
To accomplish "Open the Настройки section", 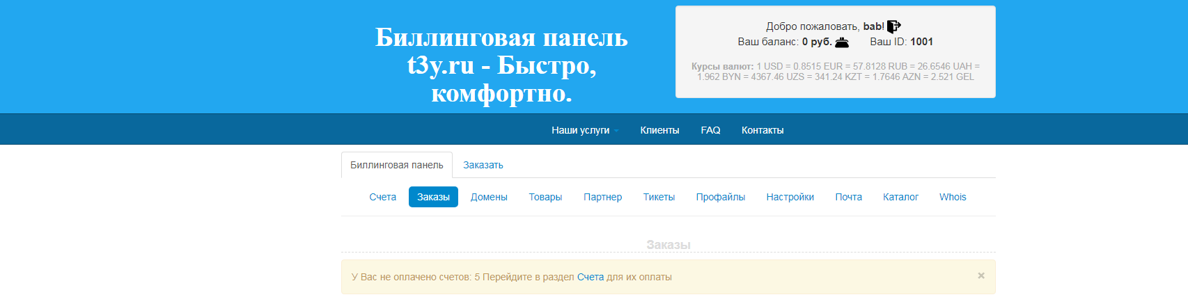I will click(790, 197).
